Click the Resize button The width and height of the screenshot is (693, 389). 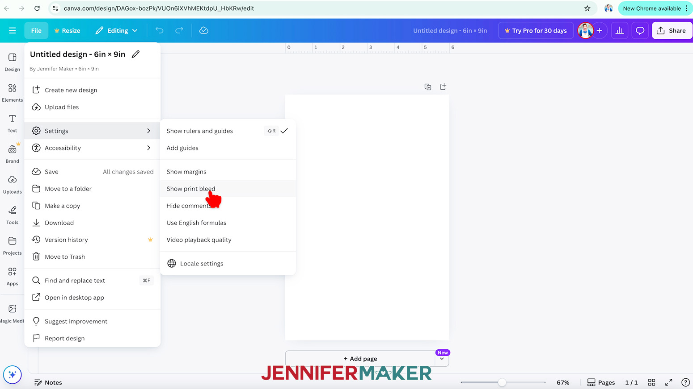click(x=68, y=30)
